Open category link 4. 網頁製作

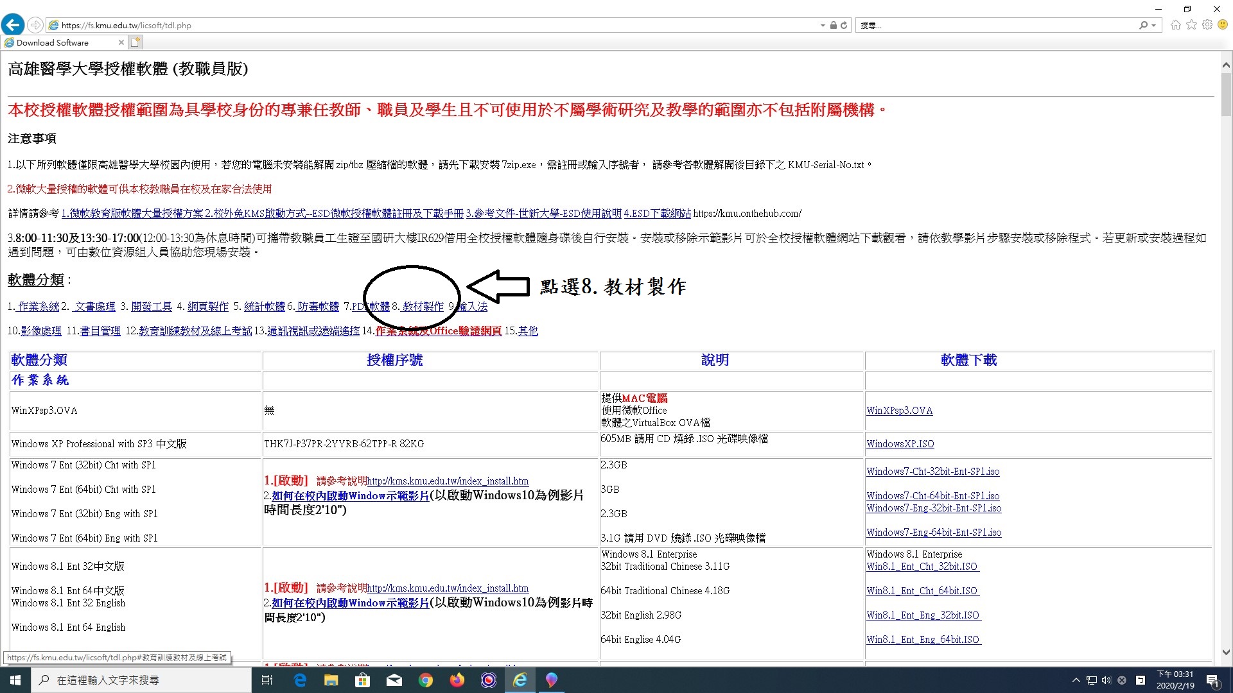208,307
